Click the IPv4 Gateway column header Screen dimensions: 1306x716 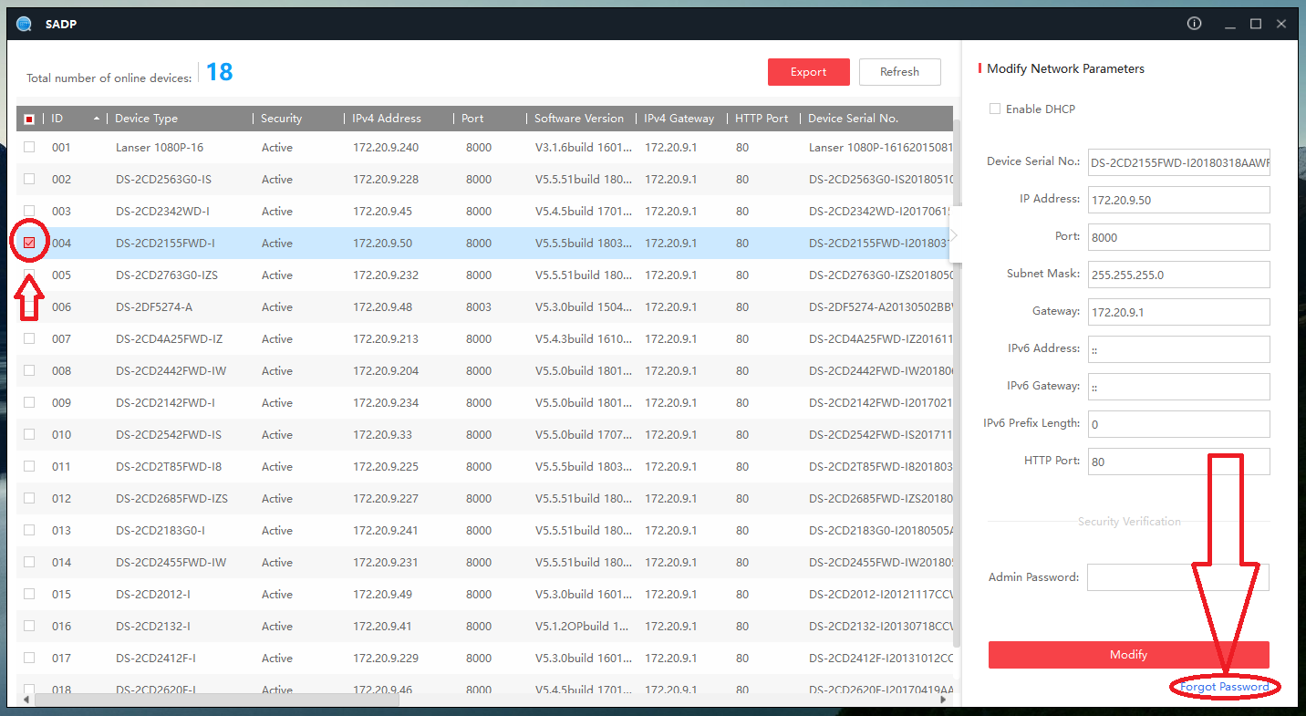point(679,119)
